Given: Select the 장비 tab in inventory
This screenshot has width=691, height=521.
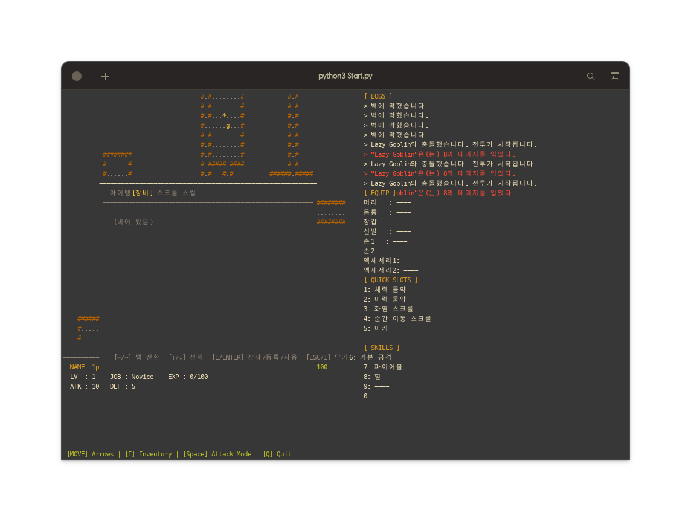Looking at the screenshot, I should click(x=143, y=193).
